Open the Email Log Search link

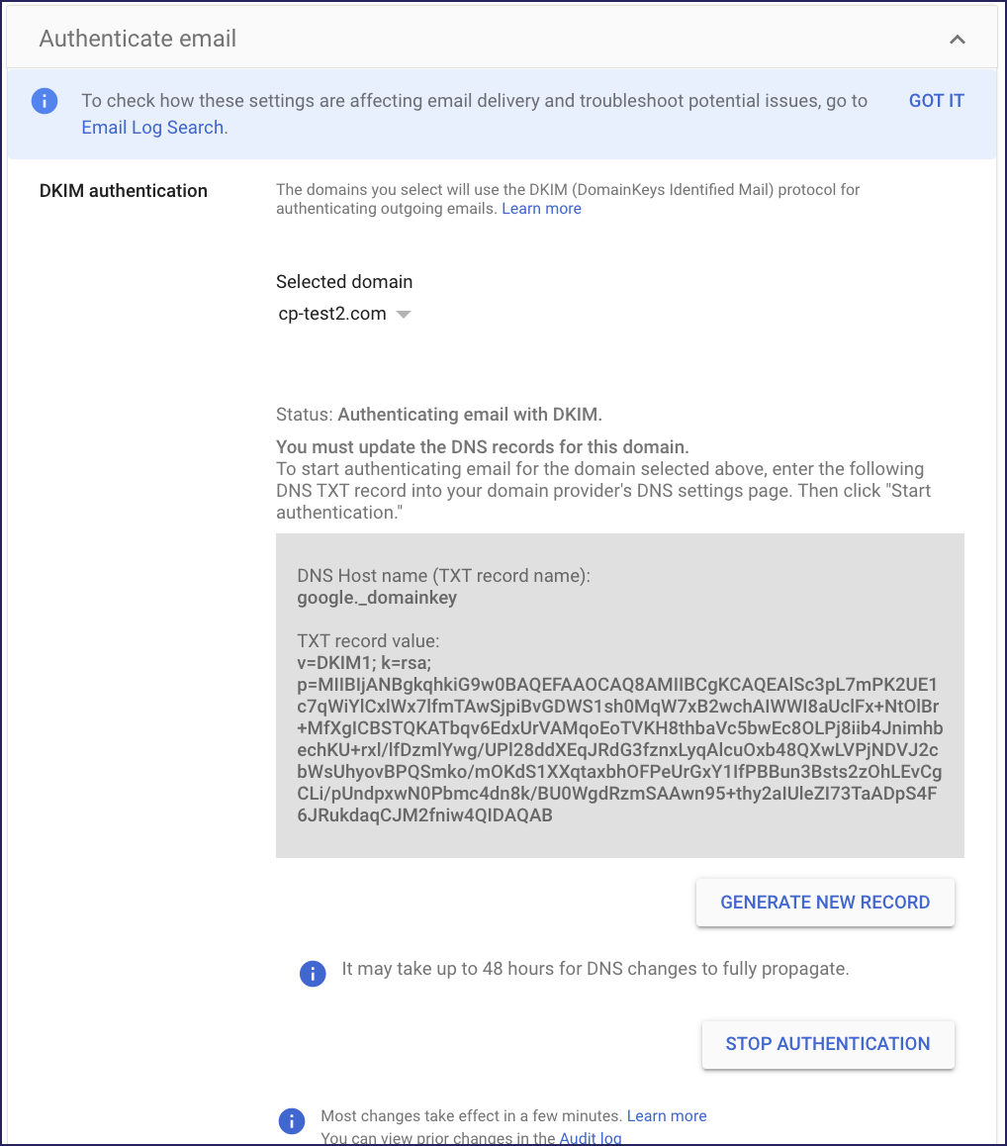(152, 128)
